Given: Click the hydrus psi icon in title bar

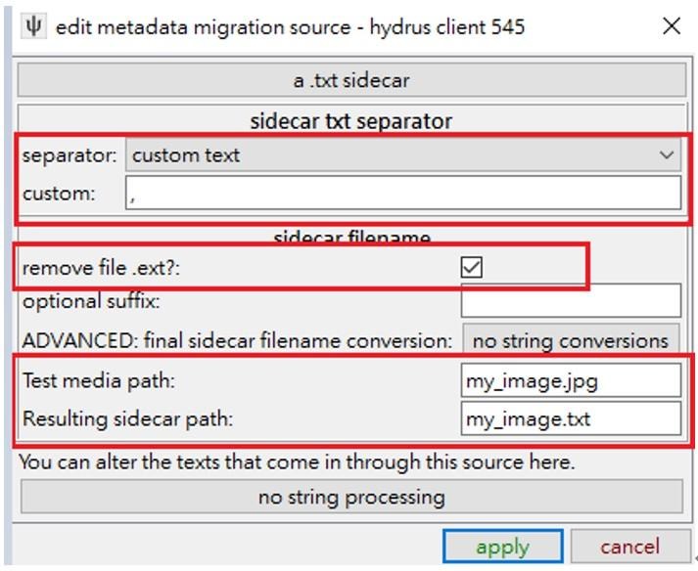Looking at the screenshot, I should tap(33, 26).
